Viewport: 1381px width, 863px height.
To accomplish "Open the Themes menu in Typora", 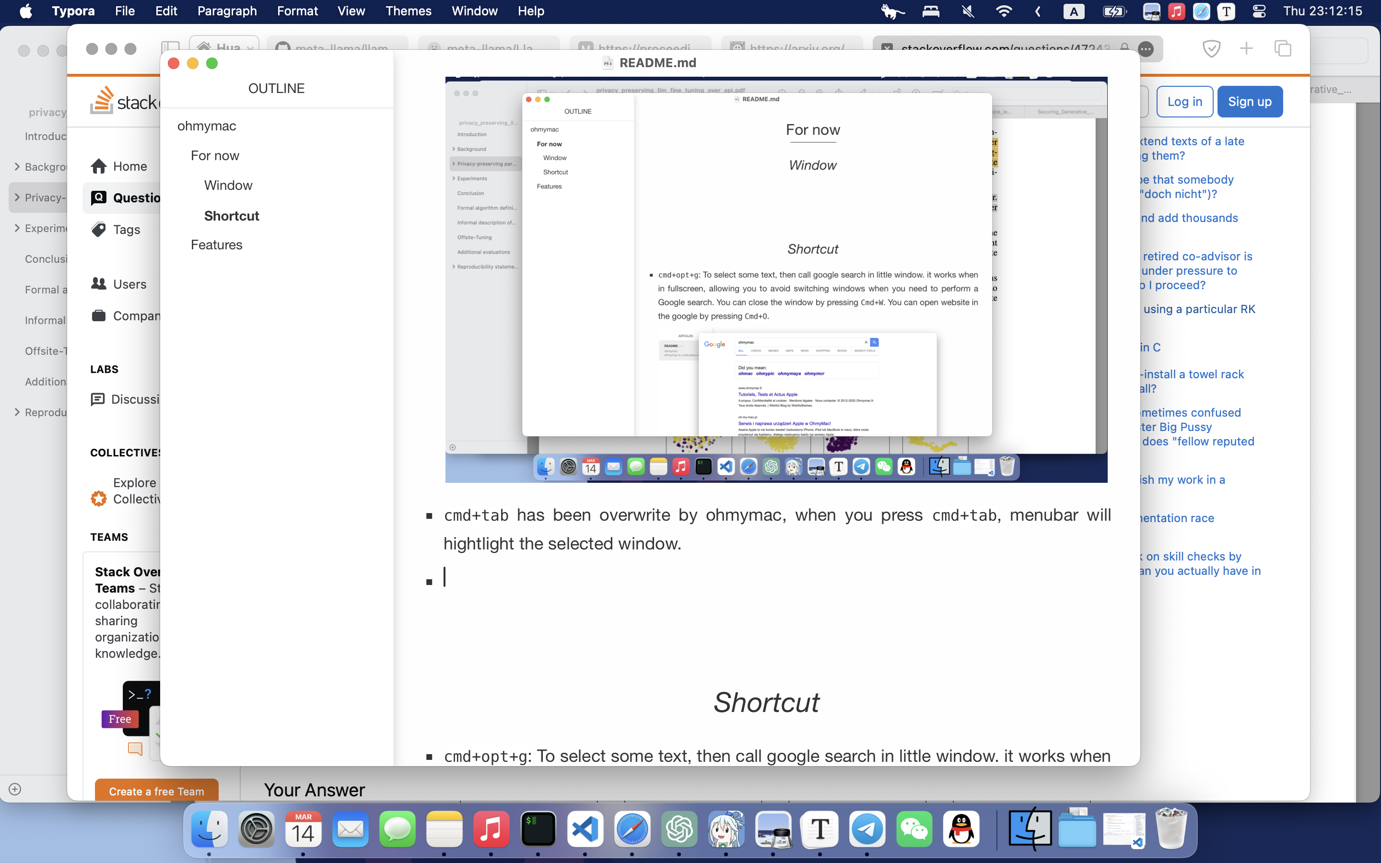I will [x=409, y=11].
